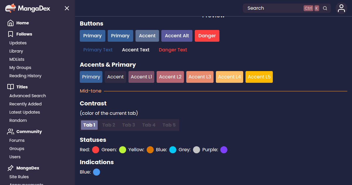Screen dimensions: 352x185
Task: Click the Community people icon
Action: tap(11, 132)
